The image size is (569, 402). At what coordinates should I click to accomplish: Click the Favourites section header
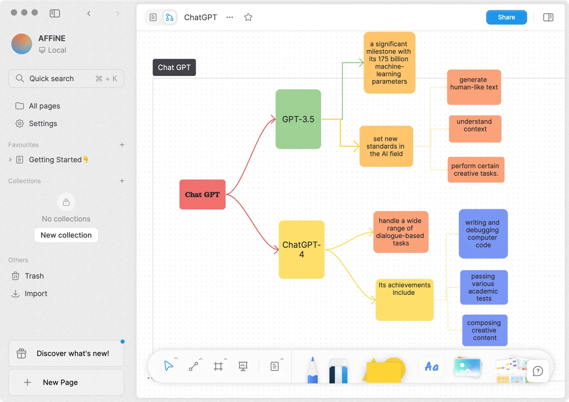tap(24, 145)
